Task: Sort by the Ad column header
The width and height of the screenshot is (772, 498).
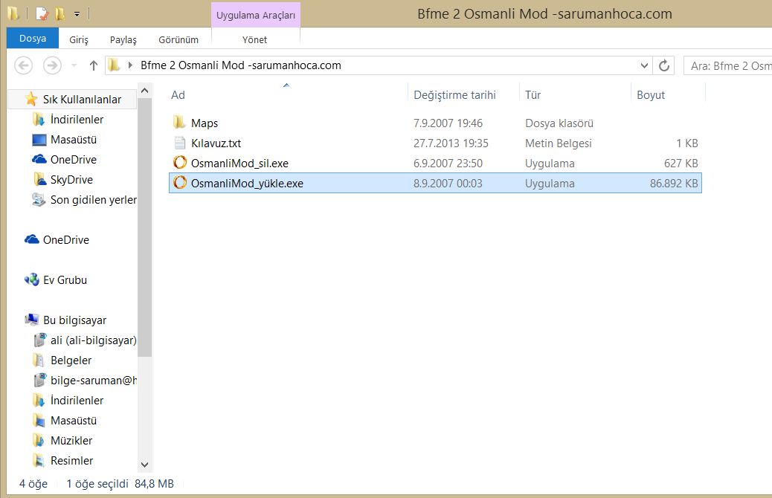Action: click(x=178, y=95)
